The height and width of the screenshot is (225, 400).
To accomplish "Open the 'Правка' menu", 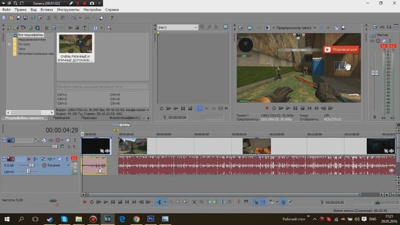I will (21, 10).
